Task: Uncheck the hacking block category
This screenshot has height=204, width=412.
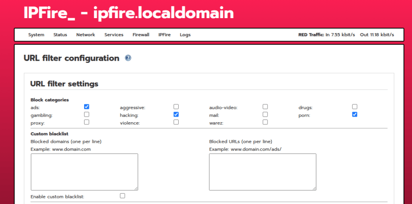Action: pos(176,114)
